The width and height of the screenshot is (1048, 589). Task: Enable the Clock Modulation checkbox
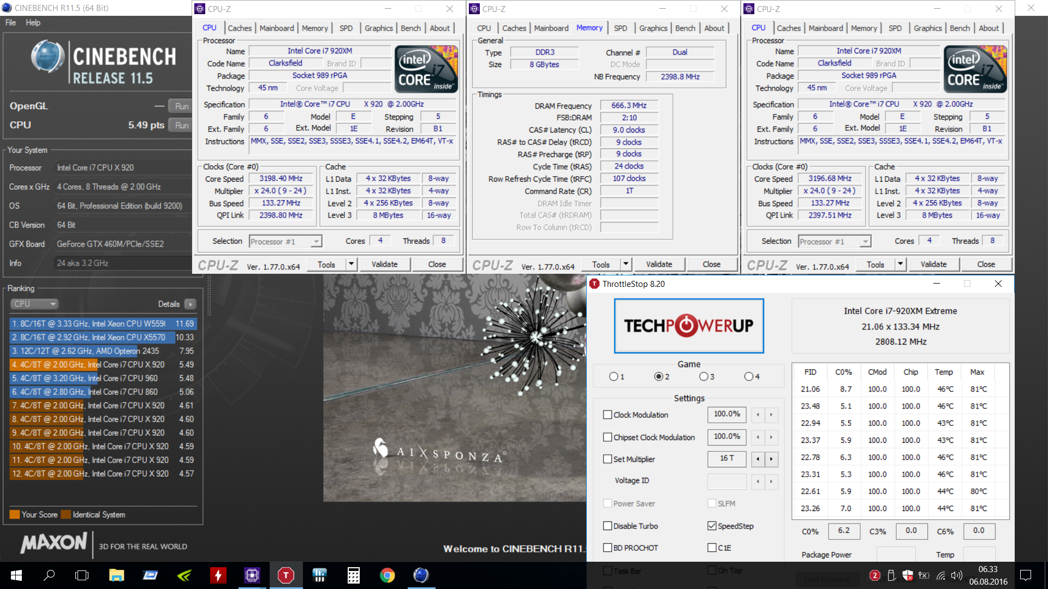(608, 414)
